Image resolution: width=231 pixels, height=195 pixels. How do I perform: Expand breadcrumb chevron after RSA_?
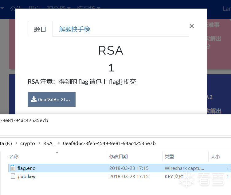(x=59, y=143)
